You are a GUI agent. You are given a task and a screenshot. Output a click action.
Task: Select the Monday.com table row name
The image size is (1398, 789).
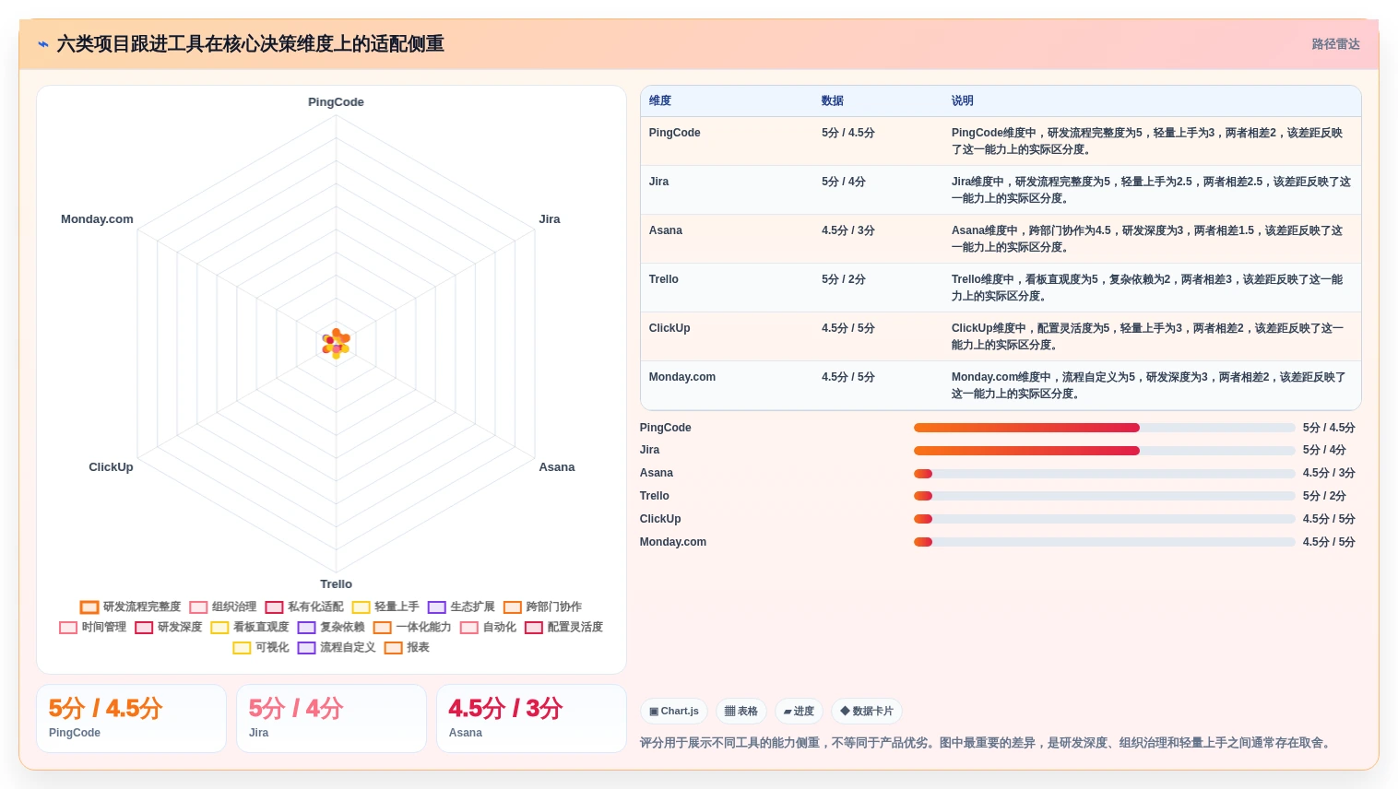click(x=682, y=377)
